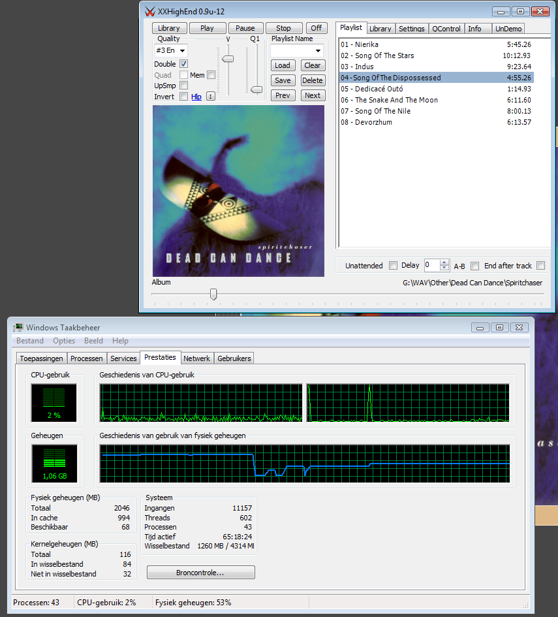Viewport: 558px width, 617px height.
Task: Select track '04 - Song Of The Dispossessed'
Action: point(436,78)
